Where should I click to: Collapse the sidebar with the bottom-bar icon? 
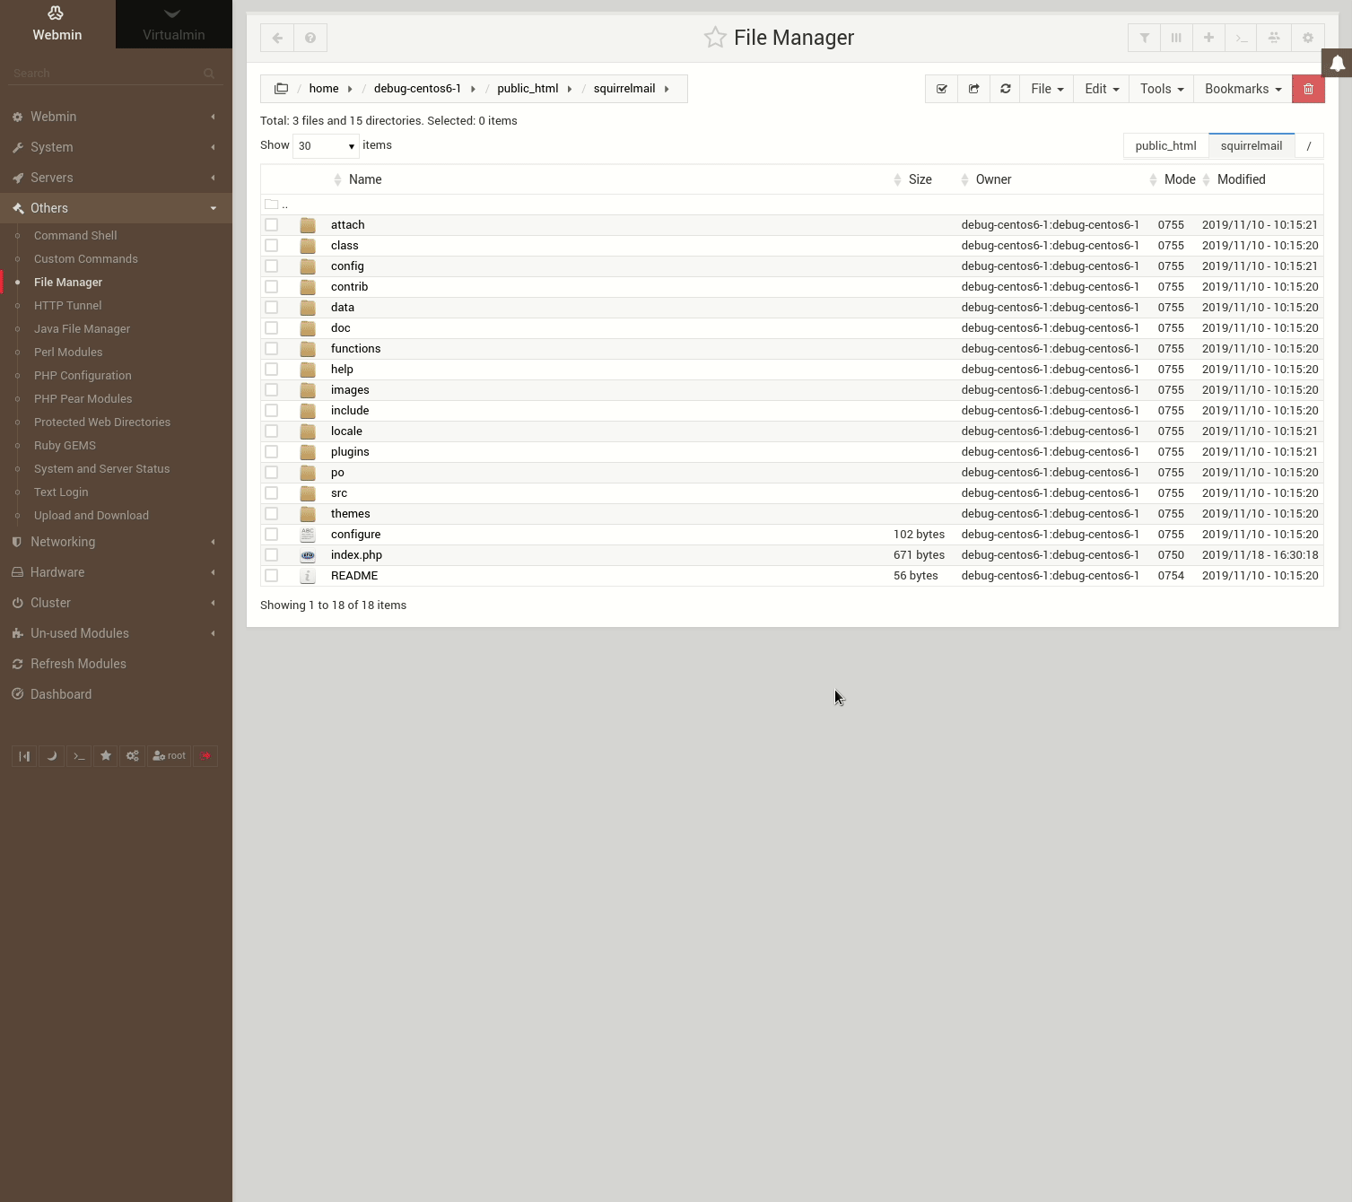24,756
